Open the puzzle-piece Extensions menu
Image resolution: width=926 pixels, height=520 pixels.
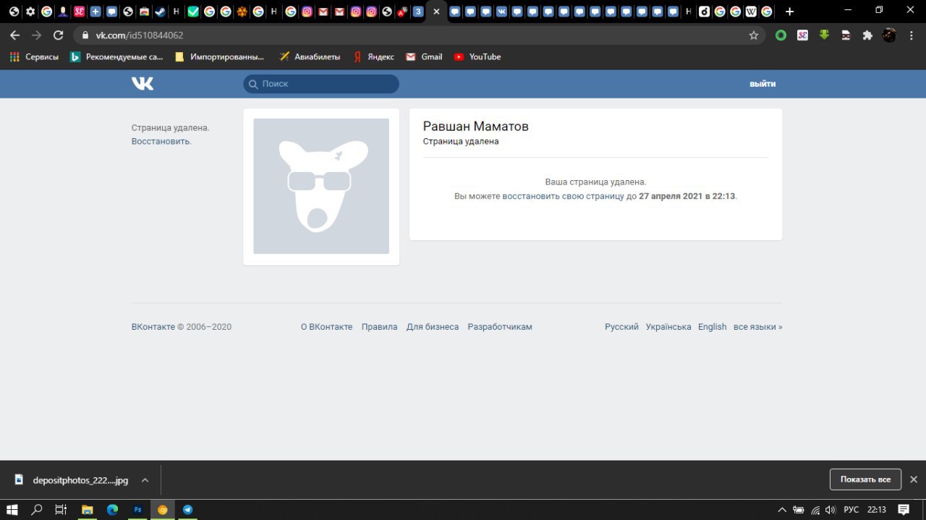(x=867, y=35)
